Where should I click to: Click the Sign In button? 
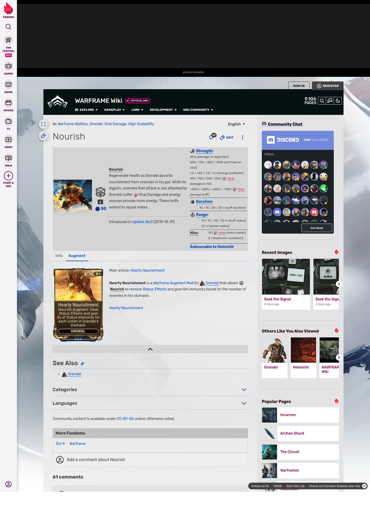click(299, 86)
